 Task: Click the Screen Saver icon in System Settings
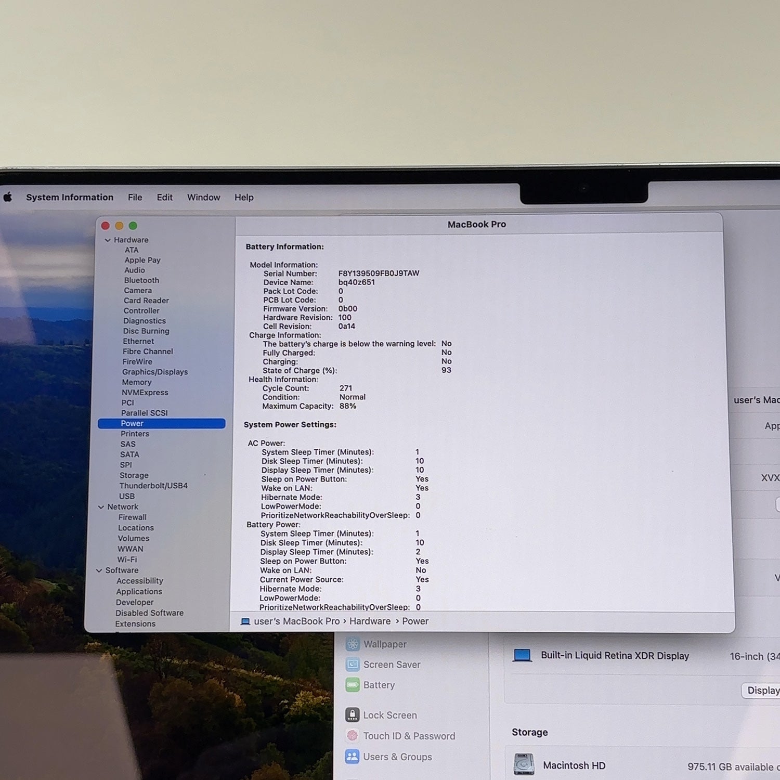(x=353, y=665)
